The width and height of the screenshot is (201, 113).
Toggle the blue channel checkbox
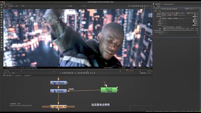click(182, 13)
